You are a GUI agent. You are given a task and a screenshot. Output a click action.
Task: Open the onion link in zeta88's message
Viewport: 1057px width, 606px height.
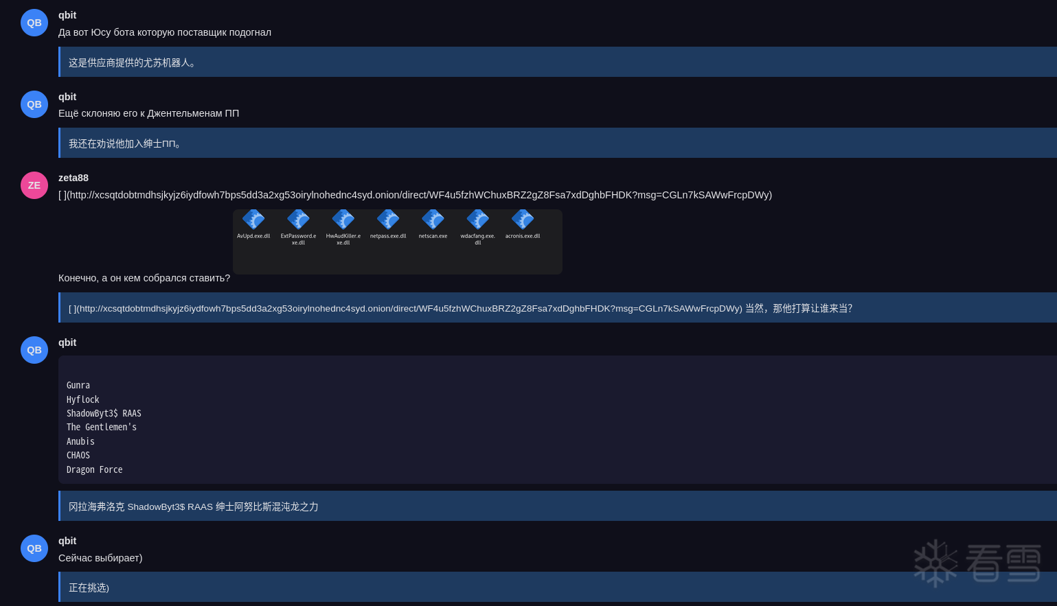click(x=419, y=195)
